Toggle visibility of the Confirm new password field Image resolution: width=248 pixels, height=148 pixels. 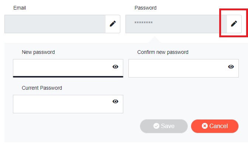click(x=231, y=67)
